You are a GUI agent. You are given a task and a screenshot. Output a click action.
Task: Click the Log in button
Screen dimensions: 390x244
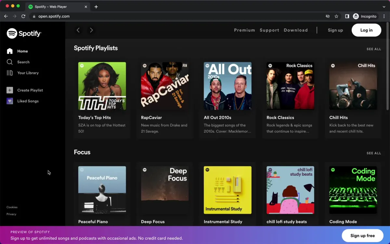[366, 30]
